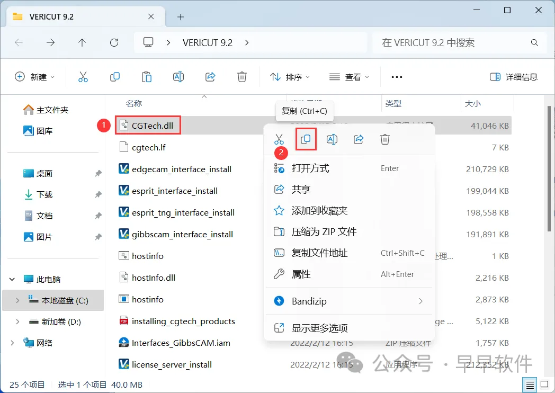This screenshot has width=555, height=393.
Task: Choose 显示更多选项
Action: (x=349, y=328)
